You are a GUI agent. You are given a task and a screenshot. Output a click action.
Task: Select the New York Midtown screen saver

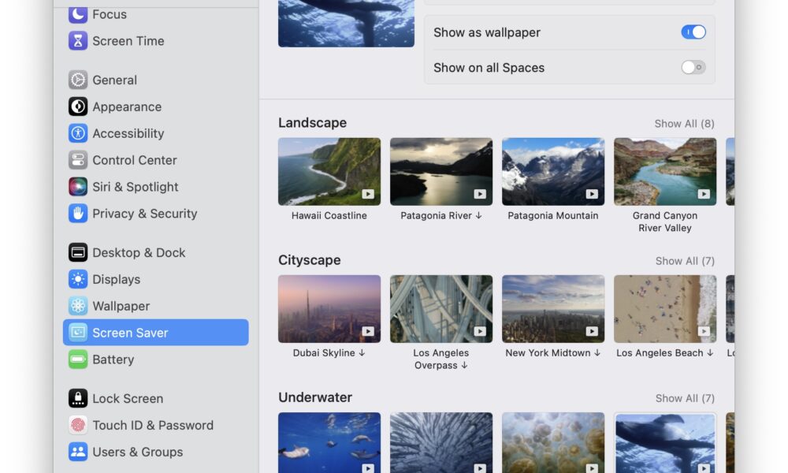click(x=553, y=308)
